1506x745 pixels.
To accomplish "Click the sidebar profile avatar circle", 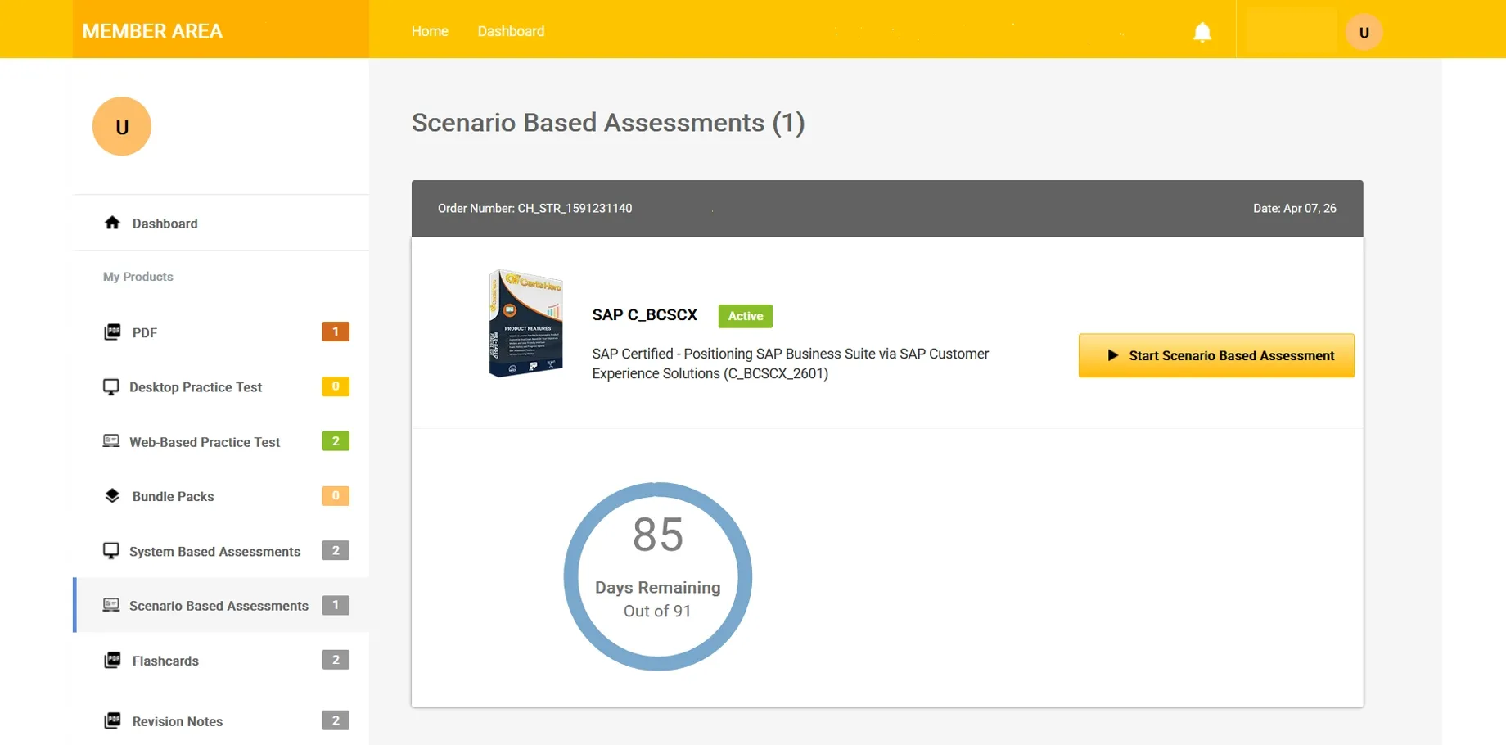I will 122,126.
